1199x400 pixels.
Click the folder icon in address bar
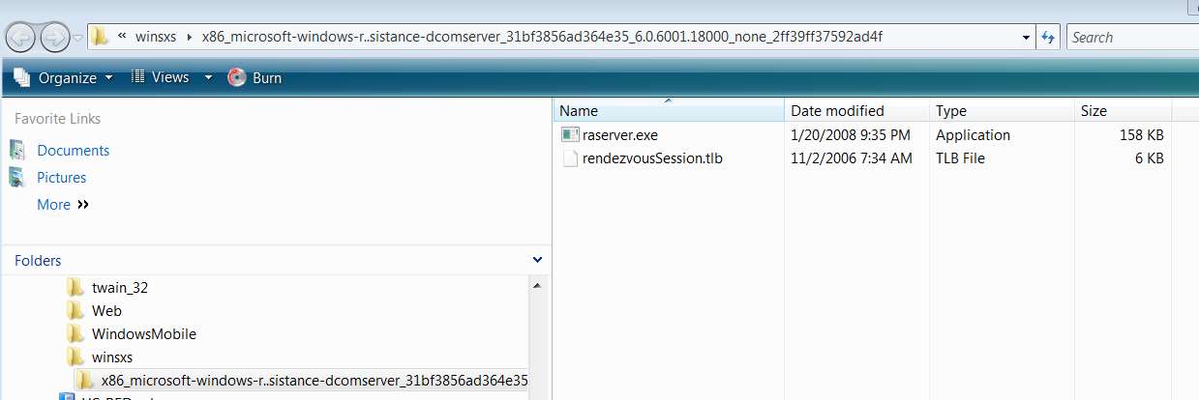(x=100, y=38)
